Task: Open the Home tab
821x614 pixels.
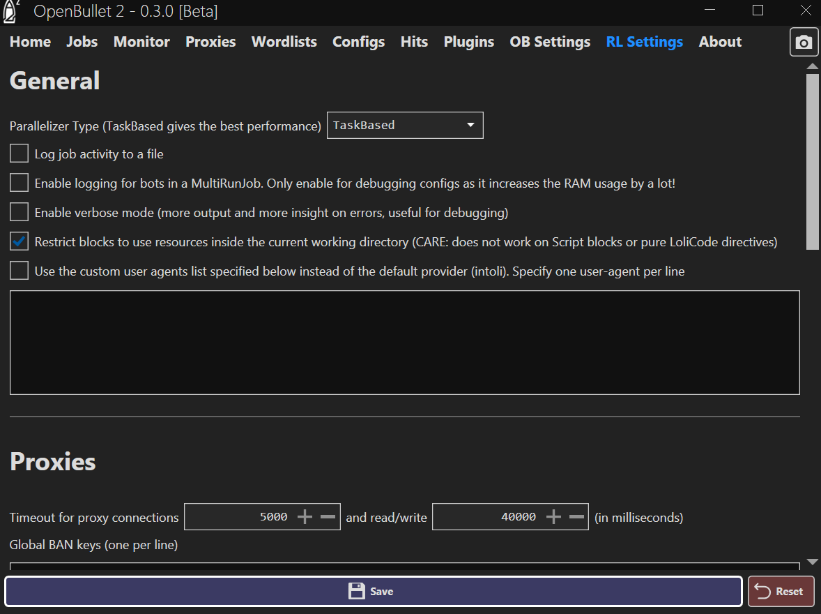Action: (x=31, y=42)
